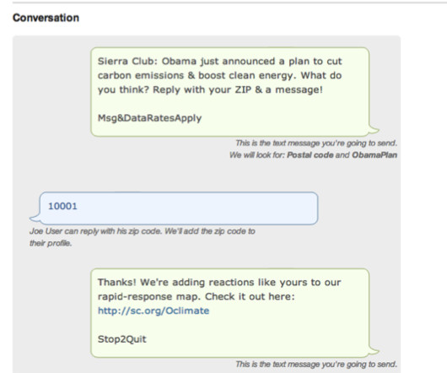Viewport: 447px width, 373px height.
Task: Click the Sierra Club outgoing message bubble
Action: click(x=229, y=92)
